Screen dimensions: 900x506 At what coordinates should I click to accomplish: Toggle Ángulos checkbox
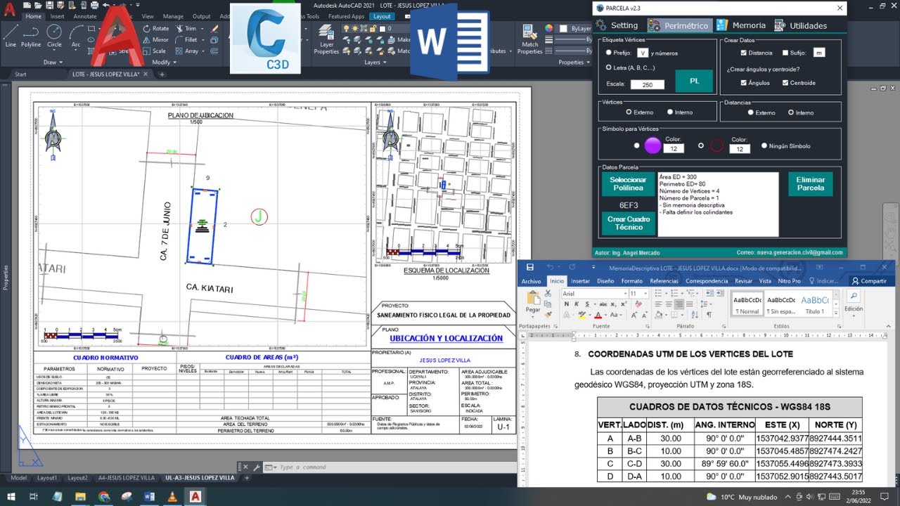[x=744, y=83]
